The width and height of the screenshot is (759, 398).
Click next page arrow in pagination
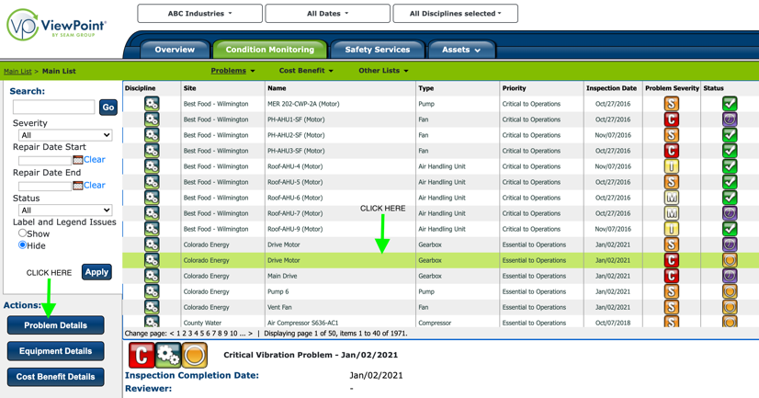250,333
